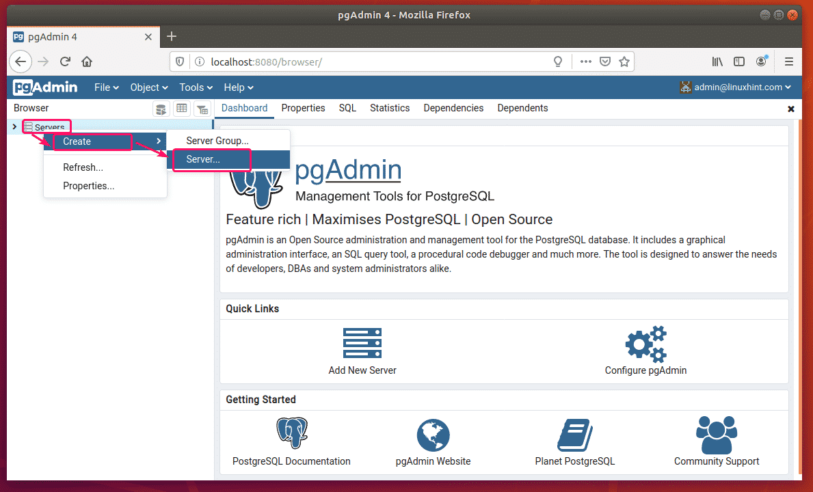Expand the Servers tree node arrow

coord(14,126)
